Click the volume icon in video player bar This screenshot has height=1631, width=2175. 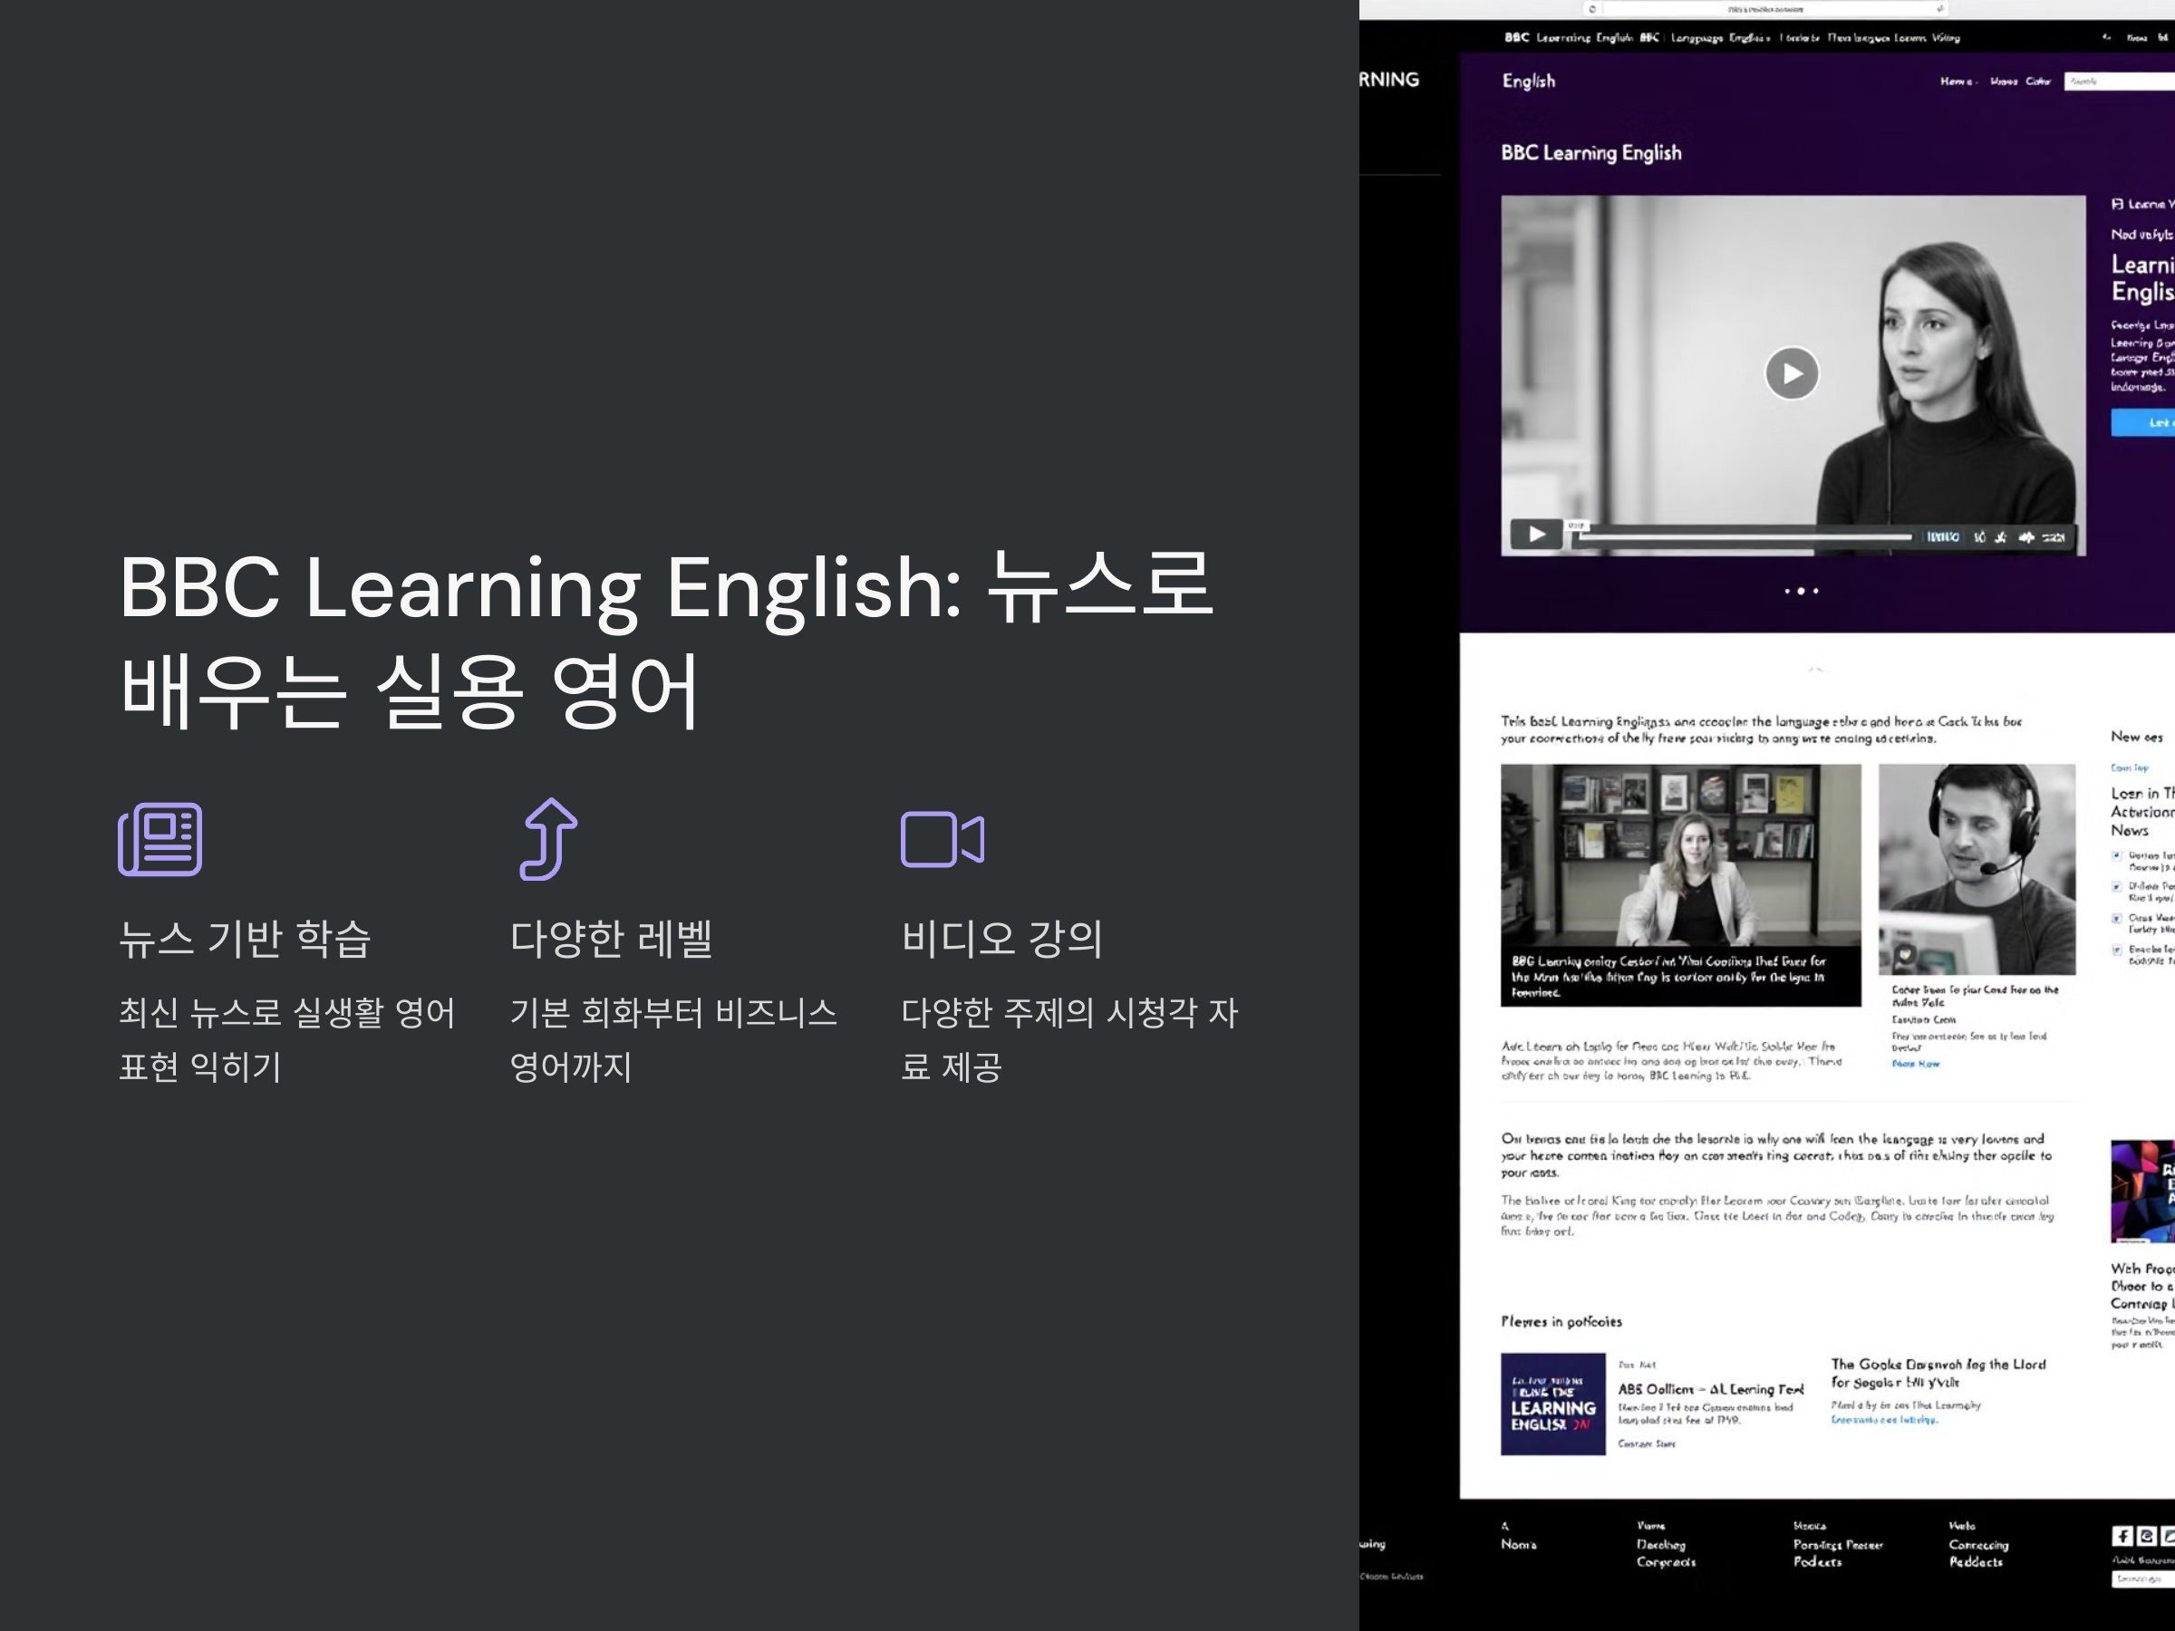pos(2025,536)
